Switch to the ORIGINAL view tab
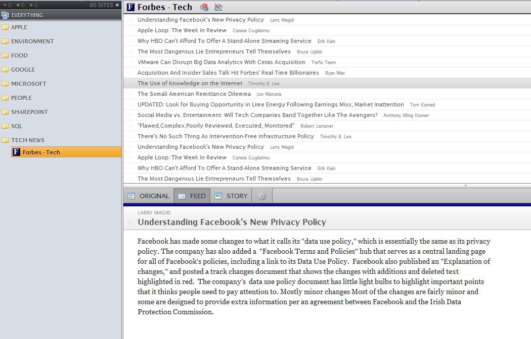Viewport: 531px width, 339px height. click(x=149, y=196)
